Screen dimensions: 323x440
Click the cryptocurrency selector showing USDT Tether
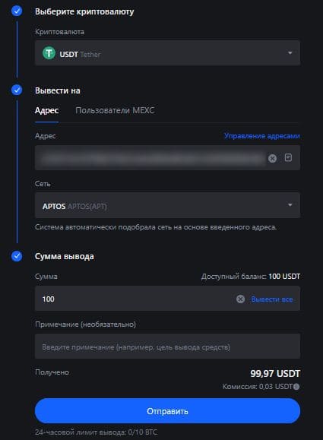pyautogui.click(x=167, y=52)
